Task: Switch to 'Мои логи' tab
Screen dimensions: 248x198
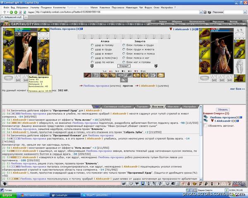Action: tap(173, 107)
